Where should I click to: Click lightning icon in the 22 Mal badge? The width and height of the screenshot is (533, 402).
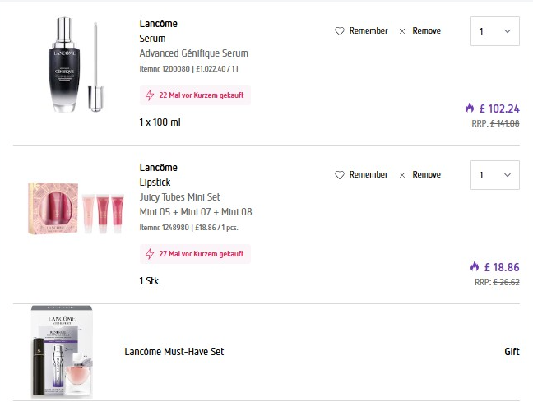coord(150,95)
